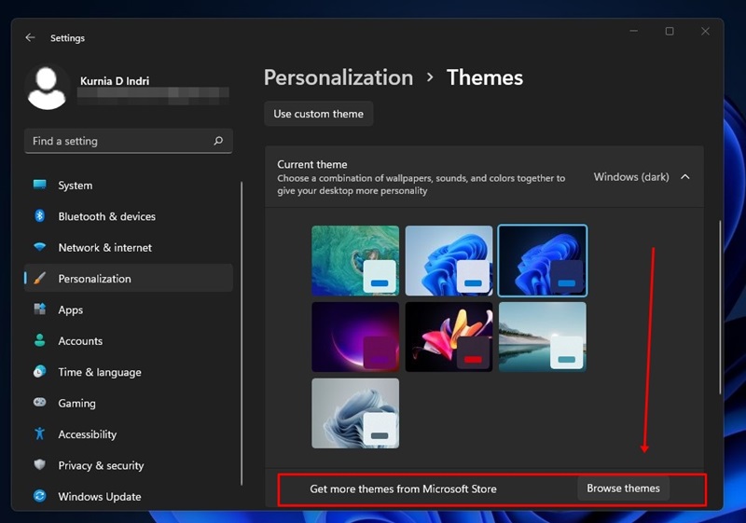Image resolution: width=746 pixels, height=523 pixels.
Task: Minimize the Settings window
Action: tap(634, 32)
